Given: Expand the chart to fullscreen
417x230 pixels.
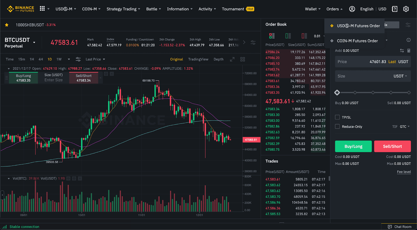Looking at the screenshot, I should point(232,59).
